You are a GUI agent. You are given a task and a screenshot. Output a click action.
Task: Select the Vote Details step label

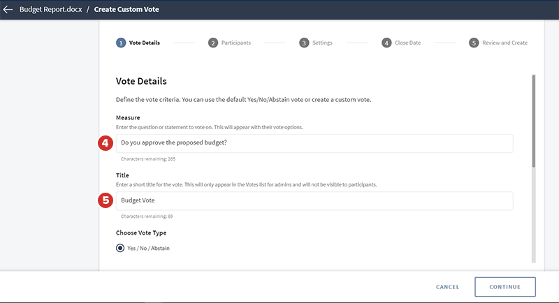[x=145, y=43]
